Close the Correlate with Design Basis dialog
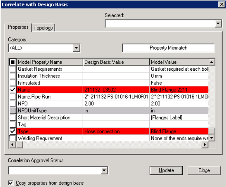 tap(221, 4)
